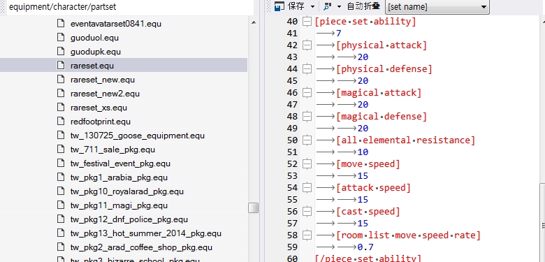Click file icon of tw_pkg1_arabia_pkg.equ
This screenshot has height=262, width=545.
pyautogui.click(x=61, y=177)
